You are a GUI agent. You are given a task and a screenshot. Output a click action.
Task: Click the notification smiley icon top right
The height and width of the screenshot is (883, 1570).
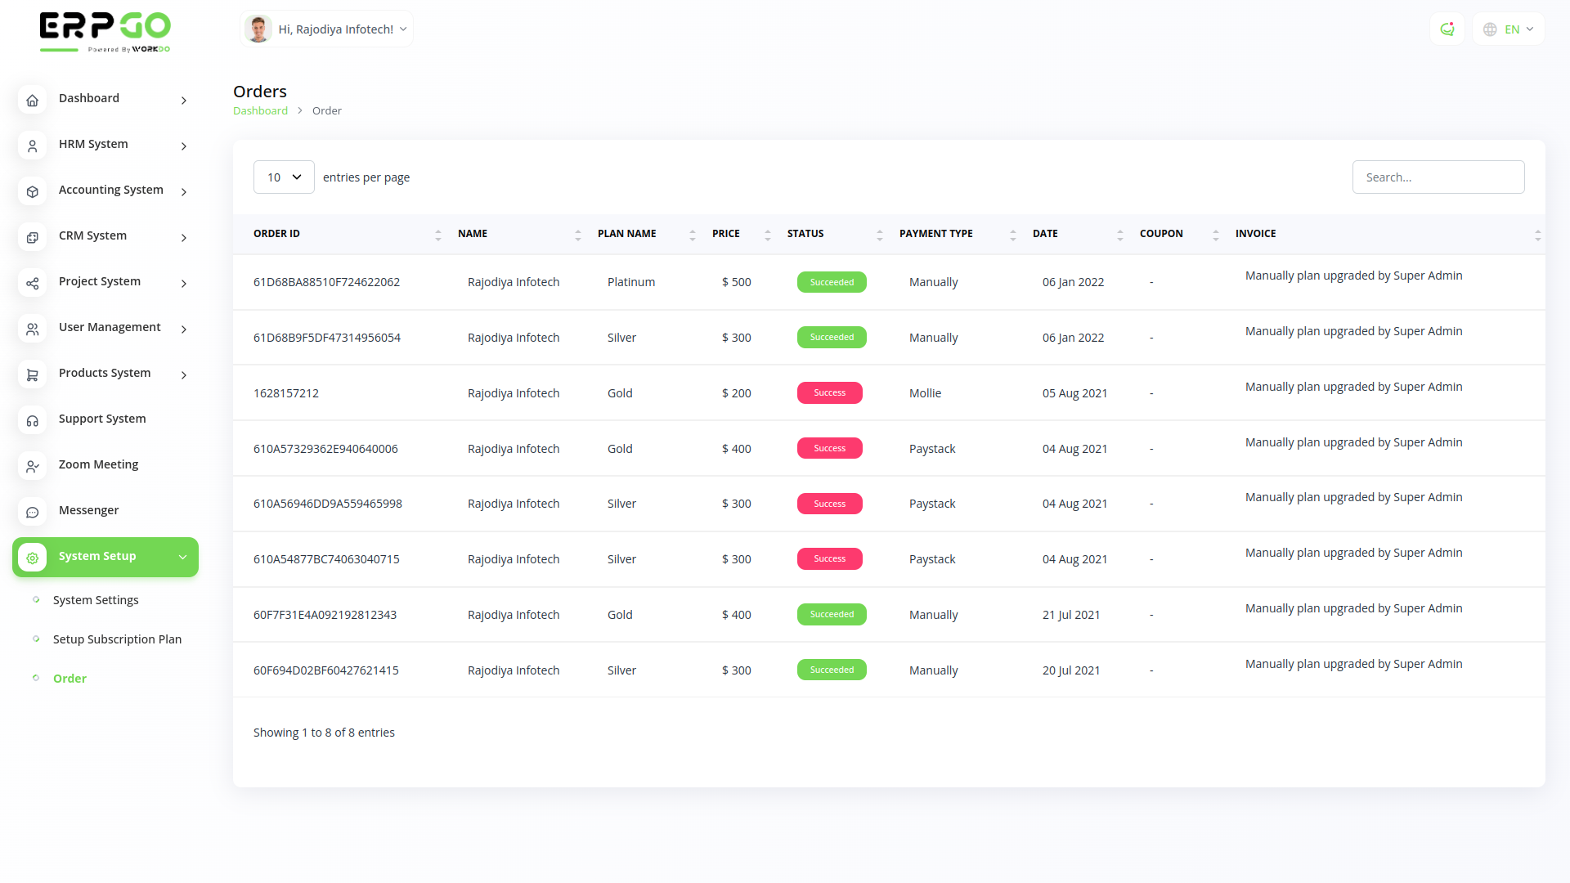click(x=1447, y=29)
